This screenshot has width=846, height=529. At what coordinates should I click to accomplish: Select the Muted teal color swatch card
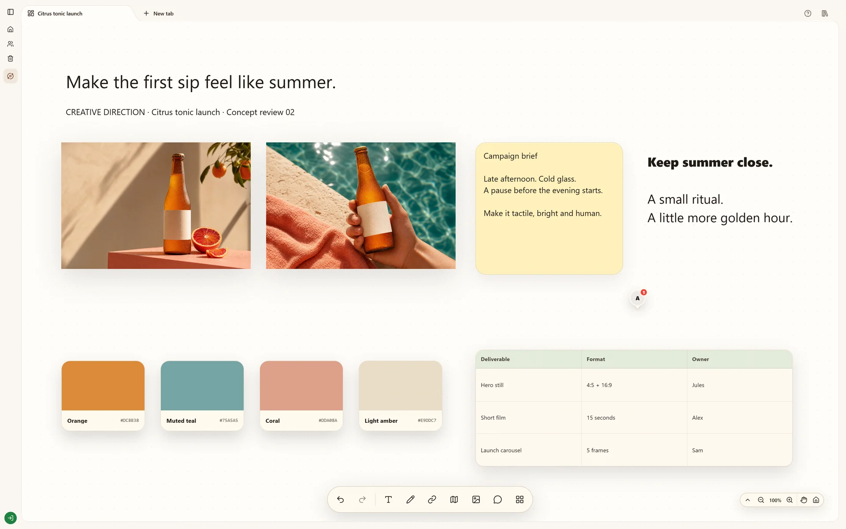[202, 395]
